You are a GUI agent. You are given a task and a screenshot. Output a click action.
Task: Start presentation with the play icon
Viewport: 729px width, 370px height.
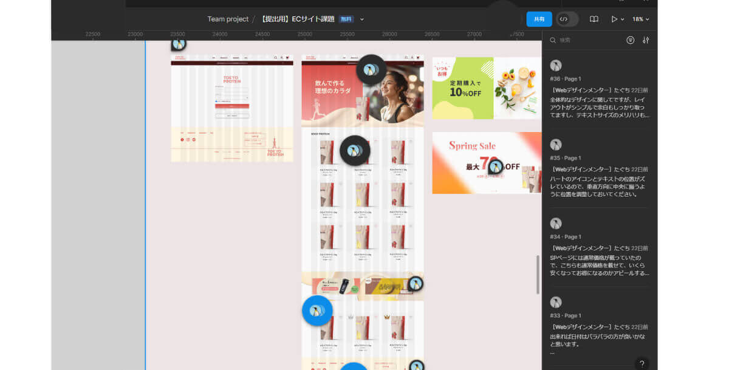pos(614,19)
